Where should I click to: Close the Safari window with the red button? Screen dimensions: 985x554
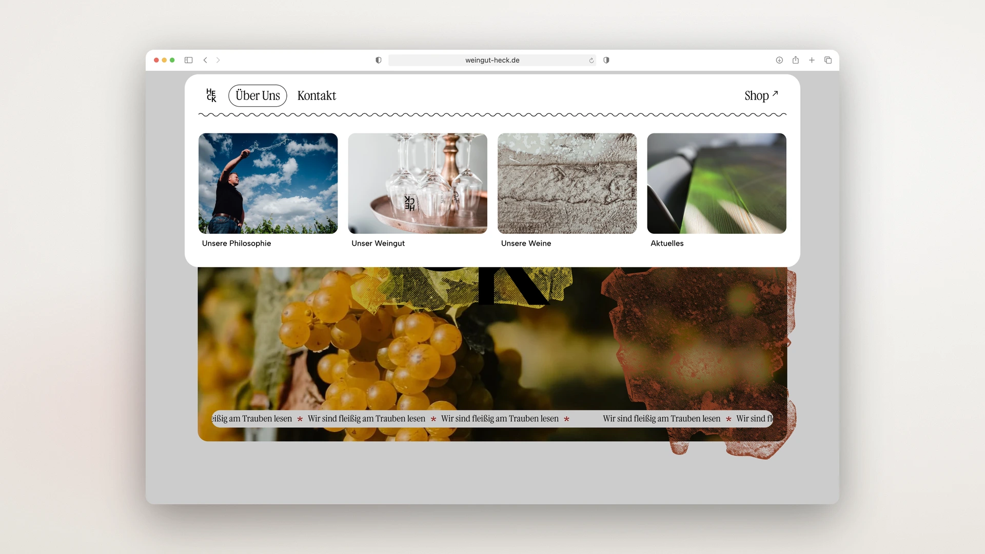point(156,60)
